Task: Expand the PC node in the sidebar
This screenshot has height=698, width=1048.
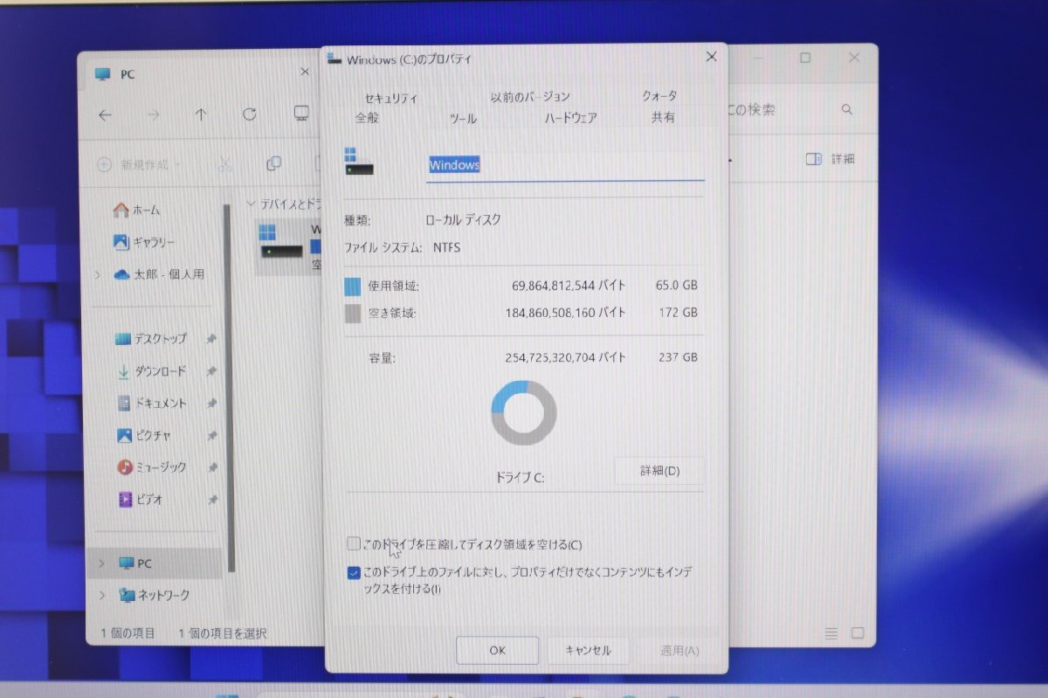Action: click(102, 563)
